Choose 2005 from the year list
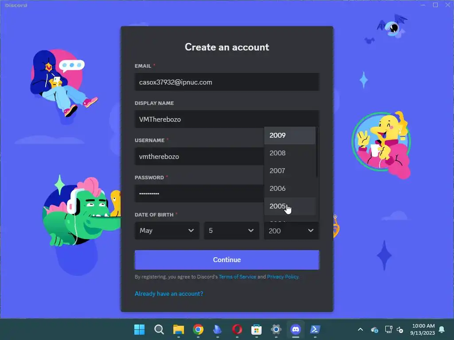This screenshot has width=454, height=340. [x=290, y=206]
